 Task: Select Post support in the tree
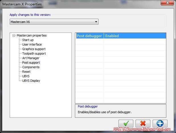31,63
